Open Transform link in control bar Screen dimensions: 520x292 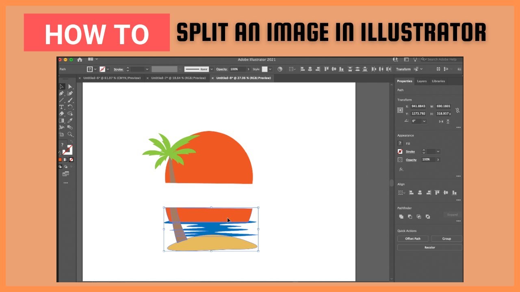pos(403,69)
